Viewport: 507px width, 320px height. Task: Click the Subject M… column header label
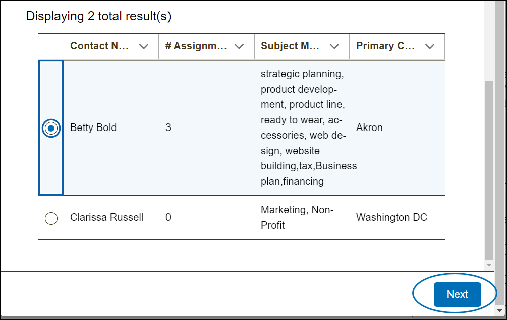[x=290, y=46]
